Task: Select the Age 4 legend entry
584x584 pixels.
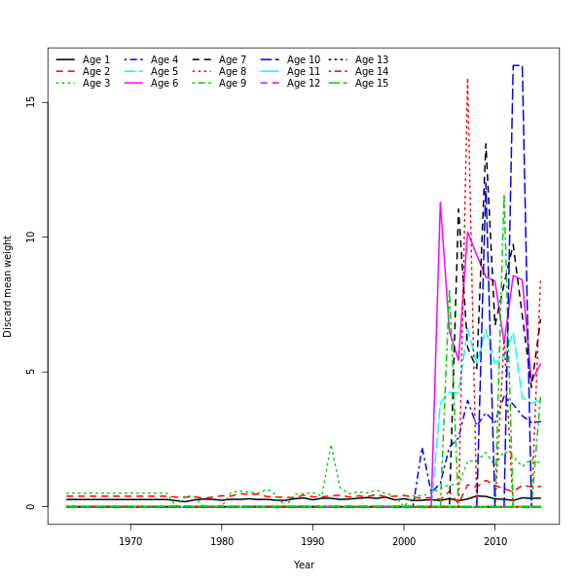Action: [164, 60]
